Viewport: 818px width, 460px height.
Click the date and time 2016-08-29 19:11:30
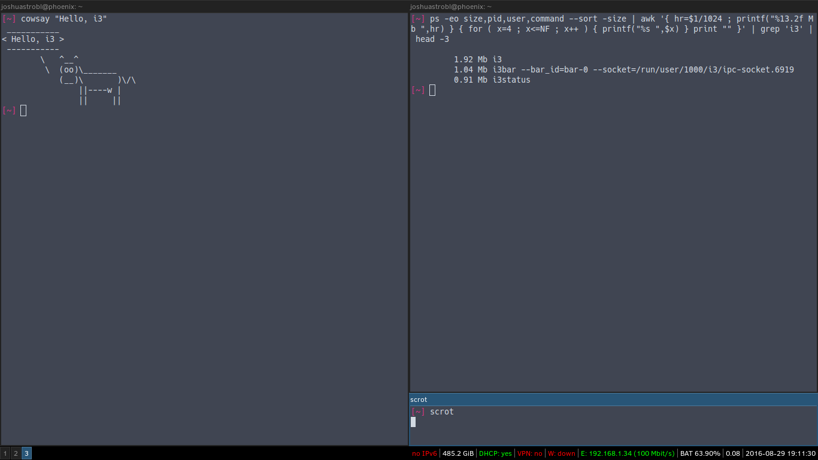[780, 453]
